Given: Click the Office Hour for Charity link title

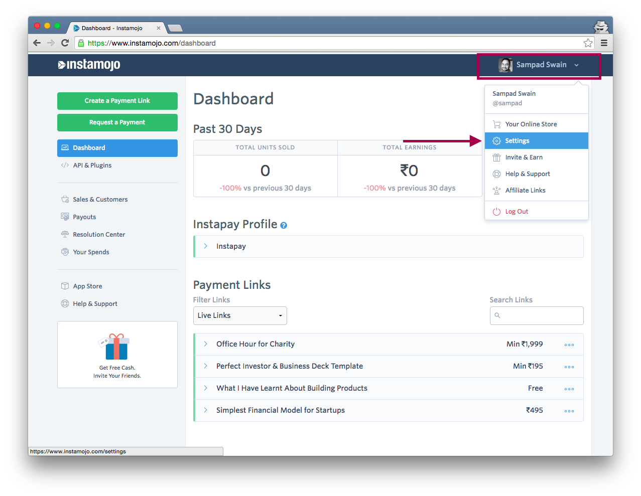Looking at the screenshot, I should click(x=255, y=344).
